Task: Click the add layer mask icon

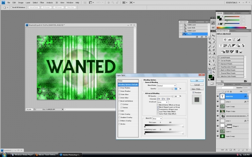Action: coord(231,150)
